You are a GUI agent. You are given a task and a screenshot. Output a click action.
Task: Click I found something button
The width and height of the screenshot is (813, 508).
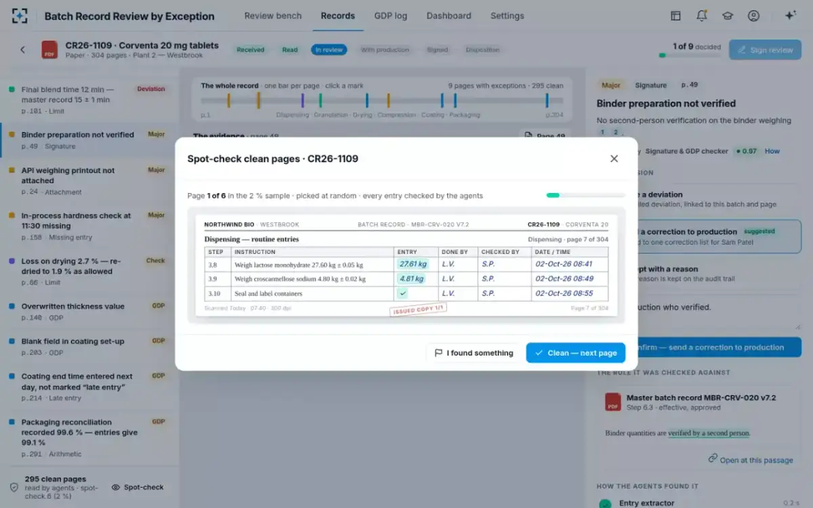pyautogui.click(x=473, y=353)
